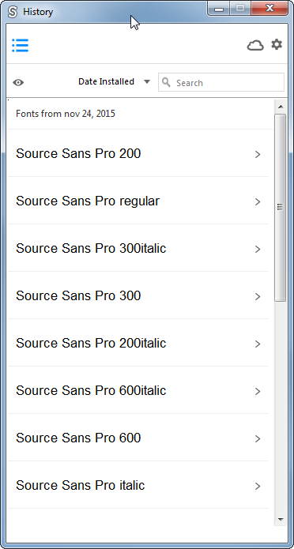Select the Source Sans Pro 300 entry

(x=138, y=295)
